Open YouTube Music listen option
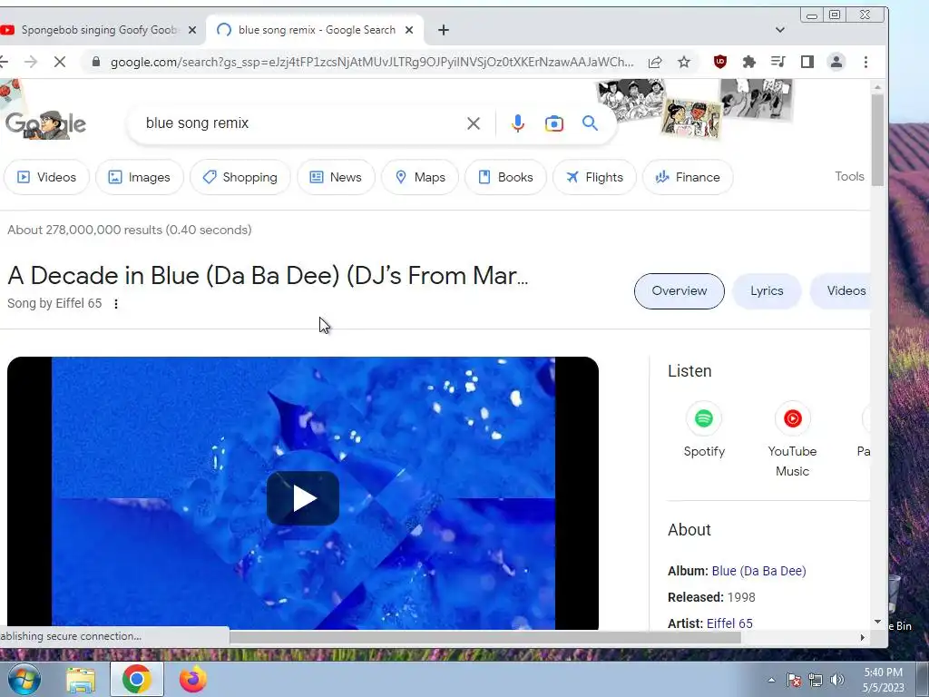Image resolution: width=929 pixels, height=697 pixels. tap(792, 439)
